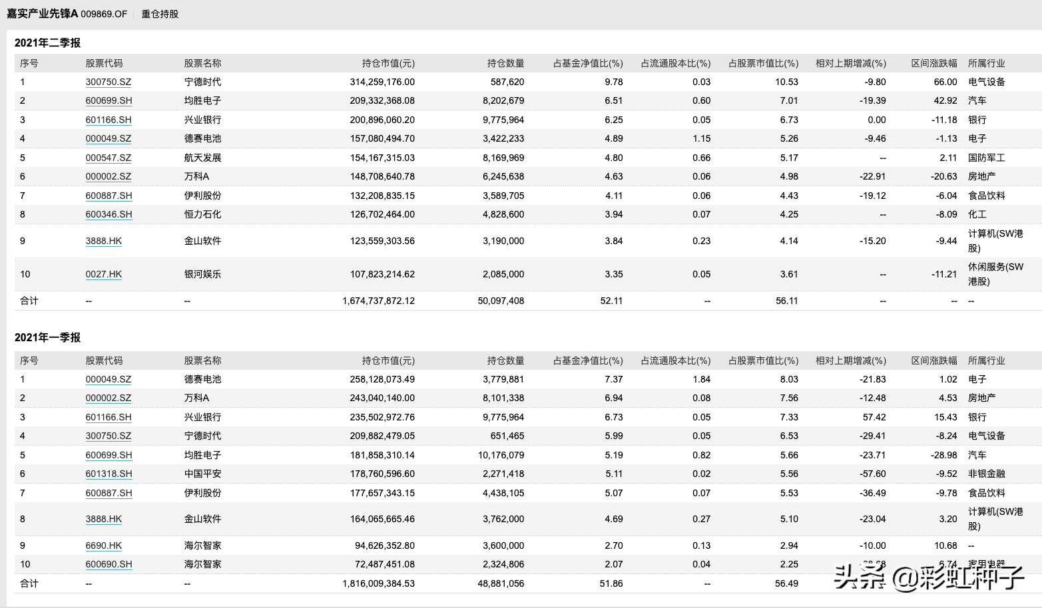
Task: Open stock code 000049.SZ in Q1 table
Action: (109, 379)
